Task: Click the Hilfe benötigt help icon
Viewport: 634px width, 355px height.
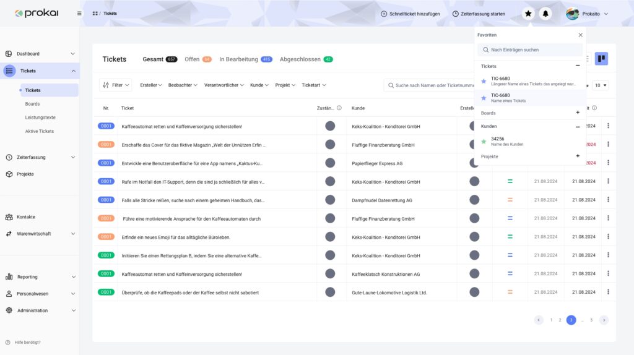Action: pyautogui.click(x=7, y=342)
